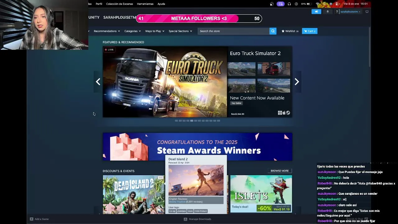
Task: Go to next featured game arrow
Action: pyautogui.click(x=297, y=82)
